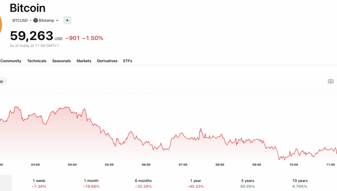337x191 pixels.
Task: Click the 'As of today at 11:48 GMT+1' timestamp
Action: click(x=34, y=46)
